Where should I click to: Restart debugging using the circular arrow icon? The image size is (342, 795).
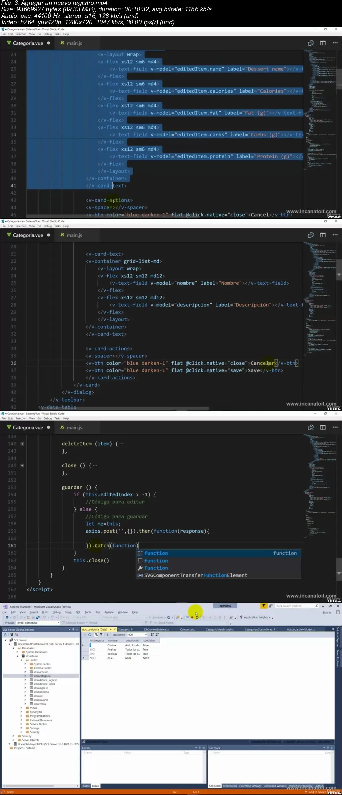(x=197, y=617)
